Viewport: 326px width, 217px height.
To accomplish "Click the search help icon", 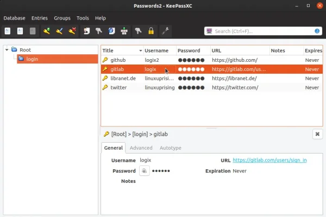I will (317, 31).
